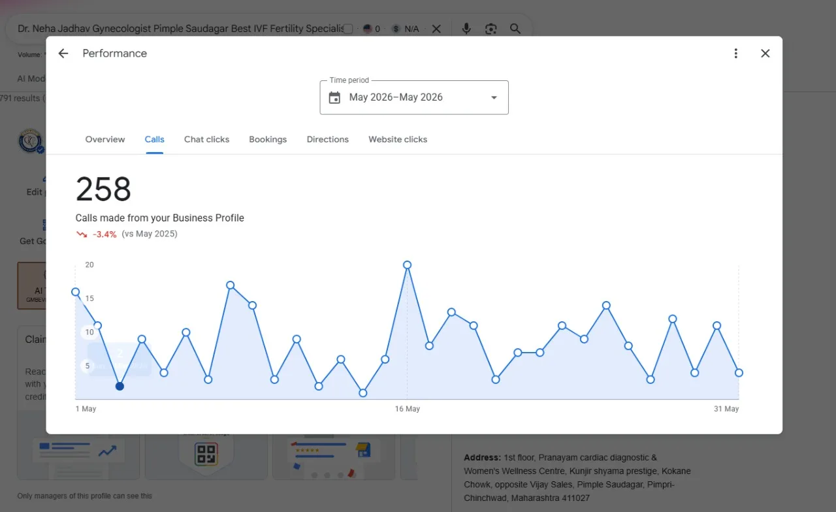Click the 16 May peak data point
The width and height of the screenshot is (836, 512).
pyautogui.click(x=407, y=265)
